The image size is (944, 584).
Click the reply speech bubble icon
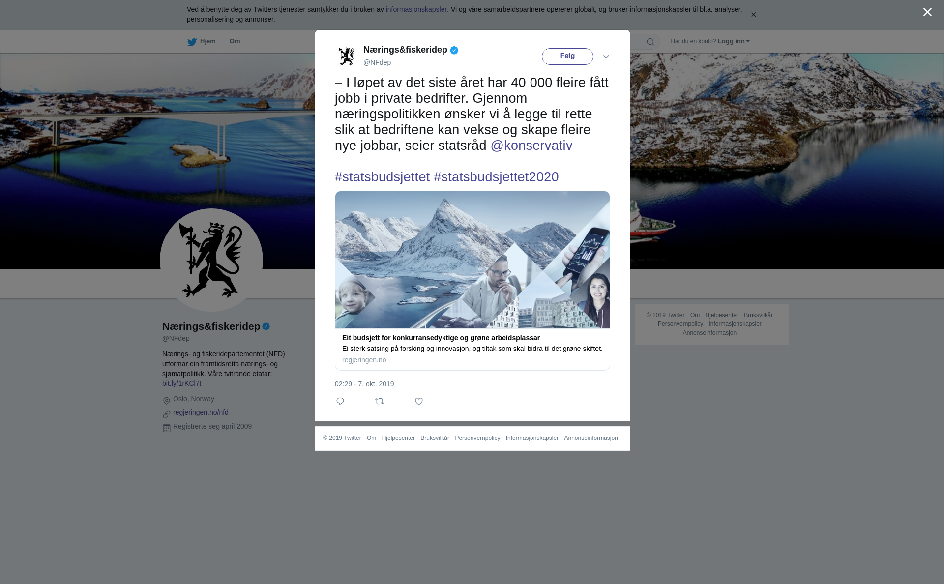pos(340,401)
